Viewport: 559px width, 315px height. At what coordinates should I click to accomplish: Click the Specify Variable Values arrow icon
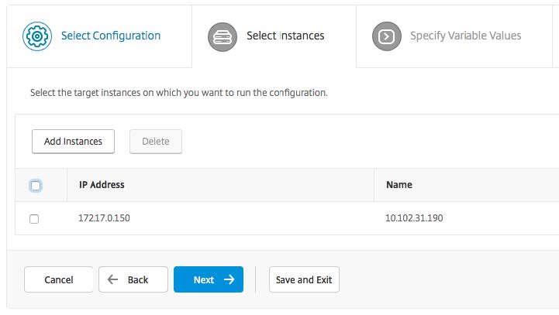pos(387,36)
